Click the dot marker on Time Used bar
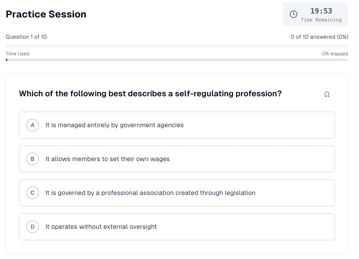 [x=7, y=60]
